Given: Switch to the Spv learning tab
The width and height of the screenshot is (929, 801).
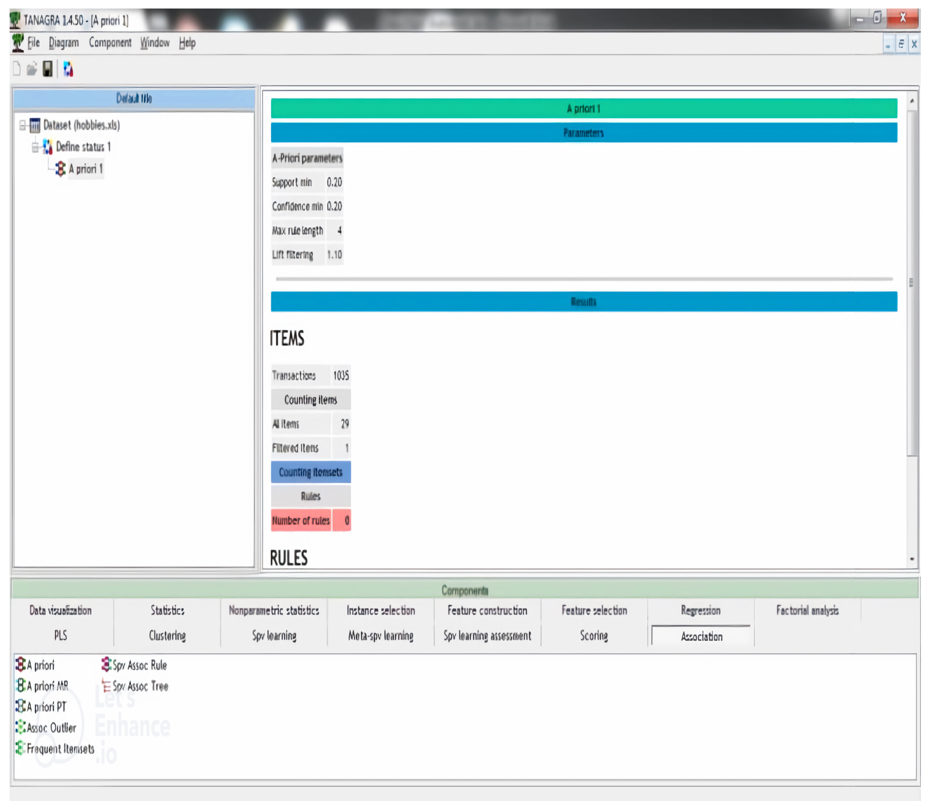Looking at the screenshot, I should point(274,635).
